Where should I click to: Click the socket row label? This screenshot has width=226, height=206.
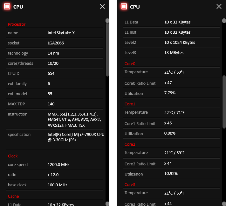point(14,43)
